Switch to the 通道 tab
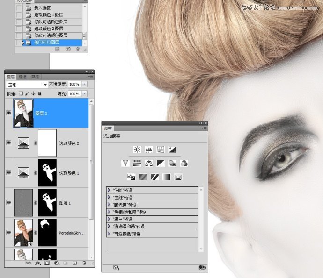 [x=23, y=77]
